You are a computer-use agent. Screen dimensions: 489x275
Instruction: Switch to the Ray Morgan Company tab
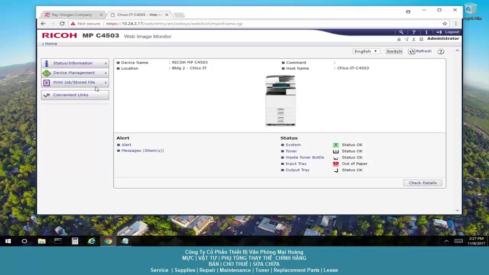coord(73,15)
